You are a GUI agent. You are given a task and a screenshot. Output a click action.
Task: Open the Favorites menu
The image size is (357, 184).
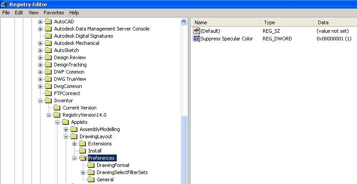coord(54,13)
